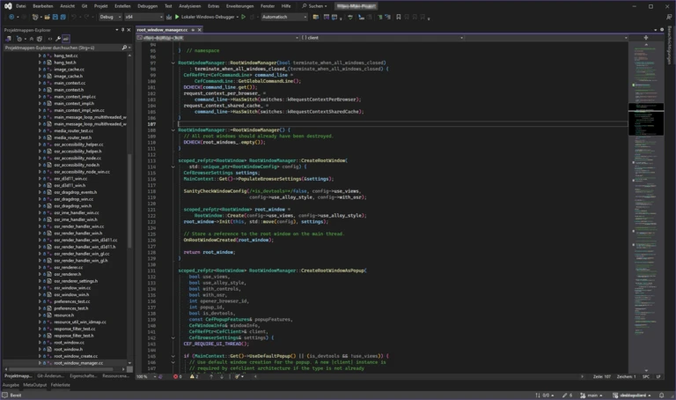Click the code minimap scrollbar
The width and height of the screenshot is (676, 400).
pos(646,207)
